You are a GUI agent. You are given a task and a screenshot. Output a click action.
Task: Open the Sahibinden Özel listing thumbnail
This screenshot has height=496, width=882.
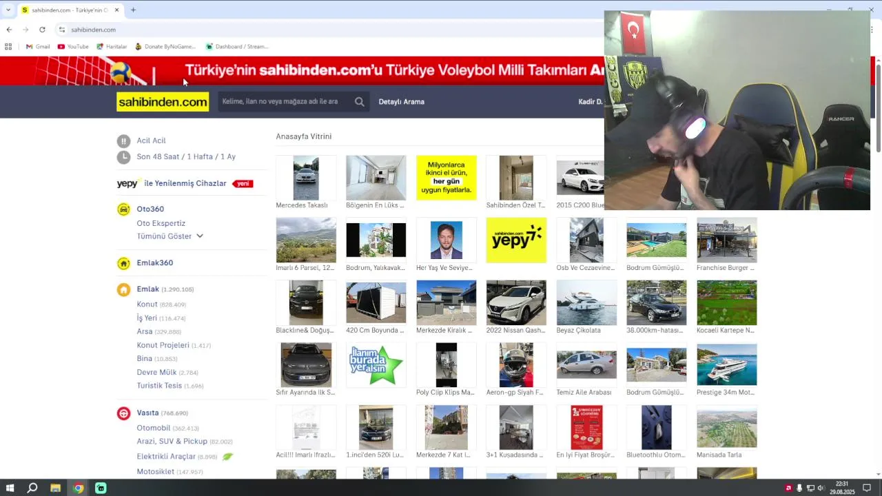[x=516, y=178]
